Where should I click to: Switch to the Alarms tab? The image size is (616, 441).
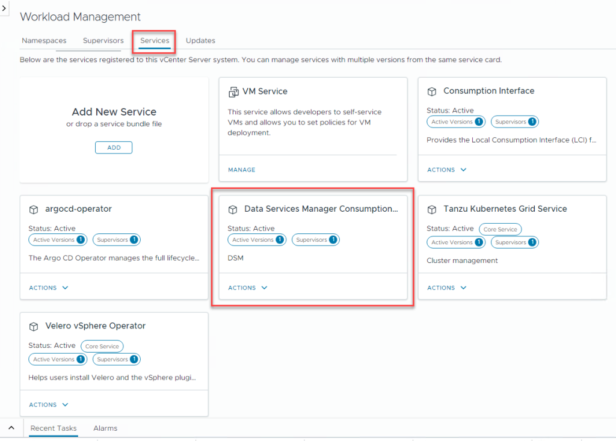[105, 428]
